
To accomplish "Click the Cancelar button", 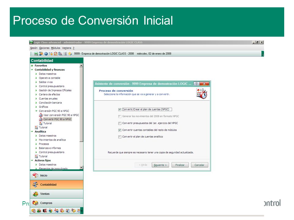I will click(199, 165).
